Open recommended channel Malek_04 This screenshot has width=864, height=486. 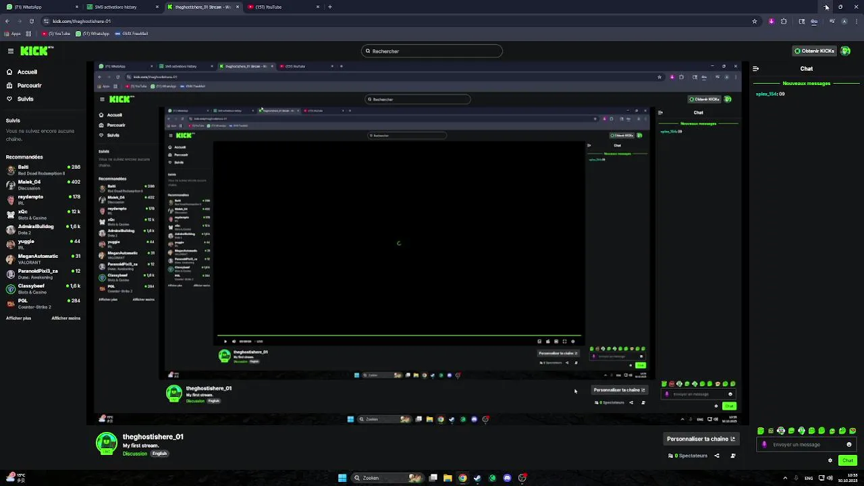[x=43, y=184]
